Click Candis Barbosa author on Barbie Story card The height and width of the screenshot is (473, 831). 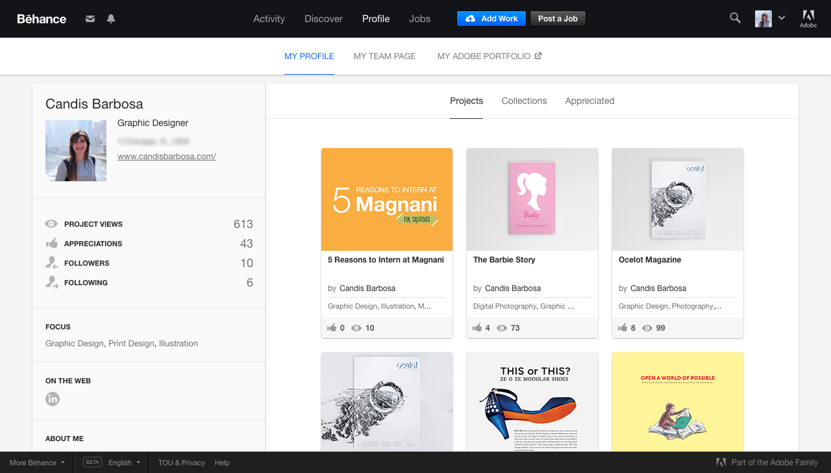point(513,288)
